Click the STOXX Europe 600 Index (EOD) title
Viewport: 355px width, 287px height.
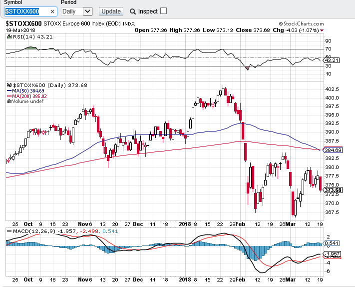[x=82, y=23]
